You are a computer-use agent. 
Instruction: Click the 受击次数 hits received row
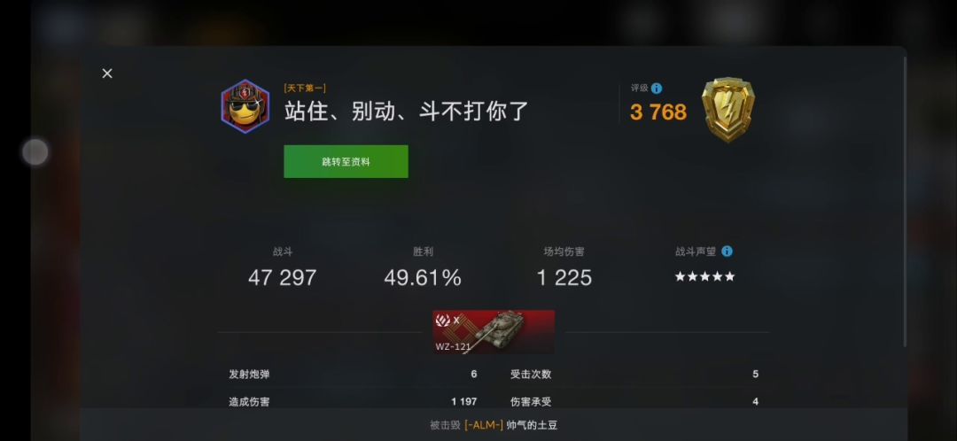pos(634,374)
